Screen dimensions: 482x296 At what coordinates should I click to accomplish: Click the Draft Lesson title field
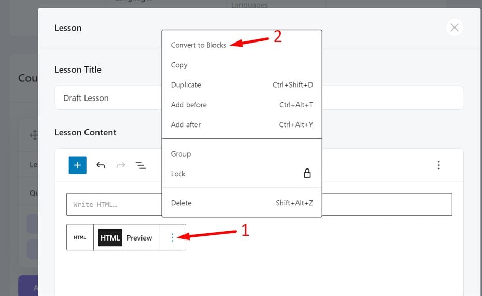click(x=106, y=98)
